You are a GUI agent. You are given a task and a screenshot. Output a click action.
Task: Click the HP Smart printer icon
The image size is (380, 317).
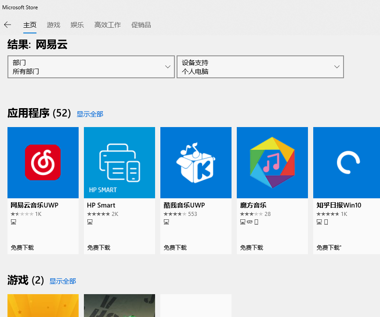coord(119,162)
